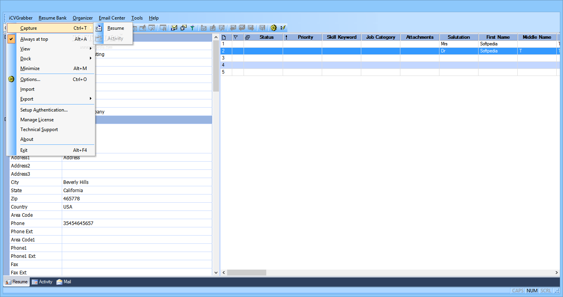Select the Mrs salutation cell

point(459,44)
